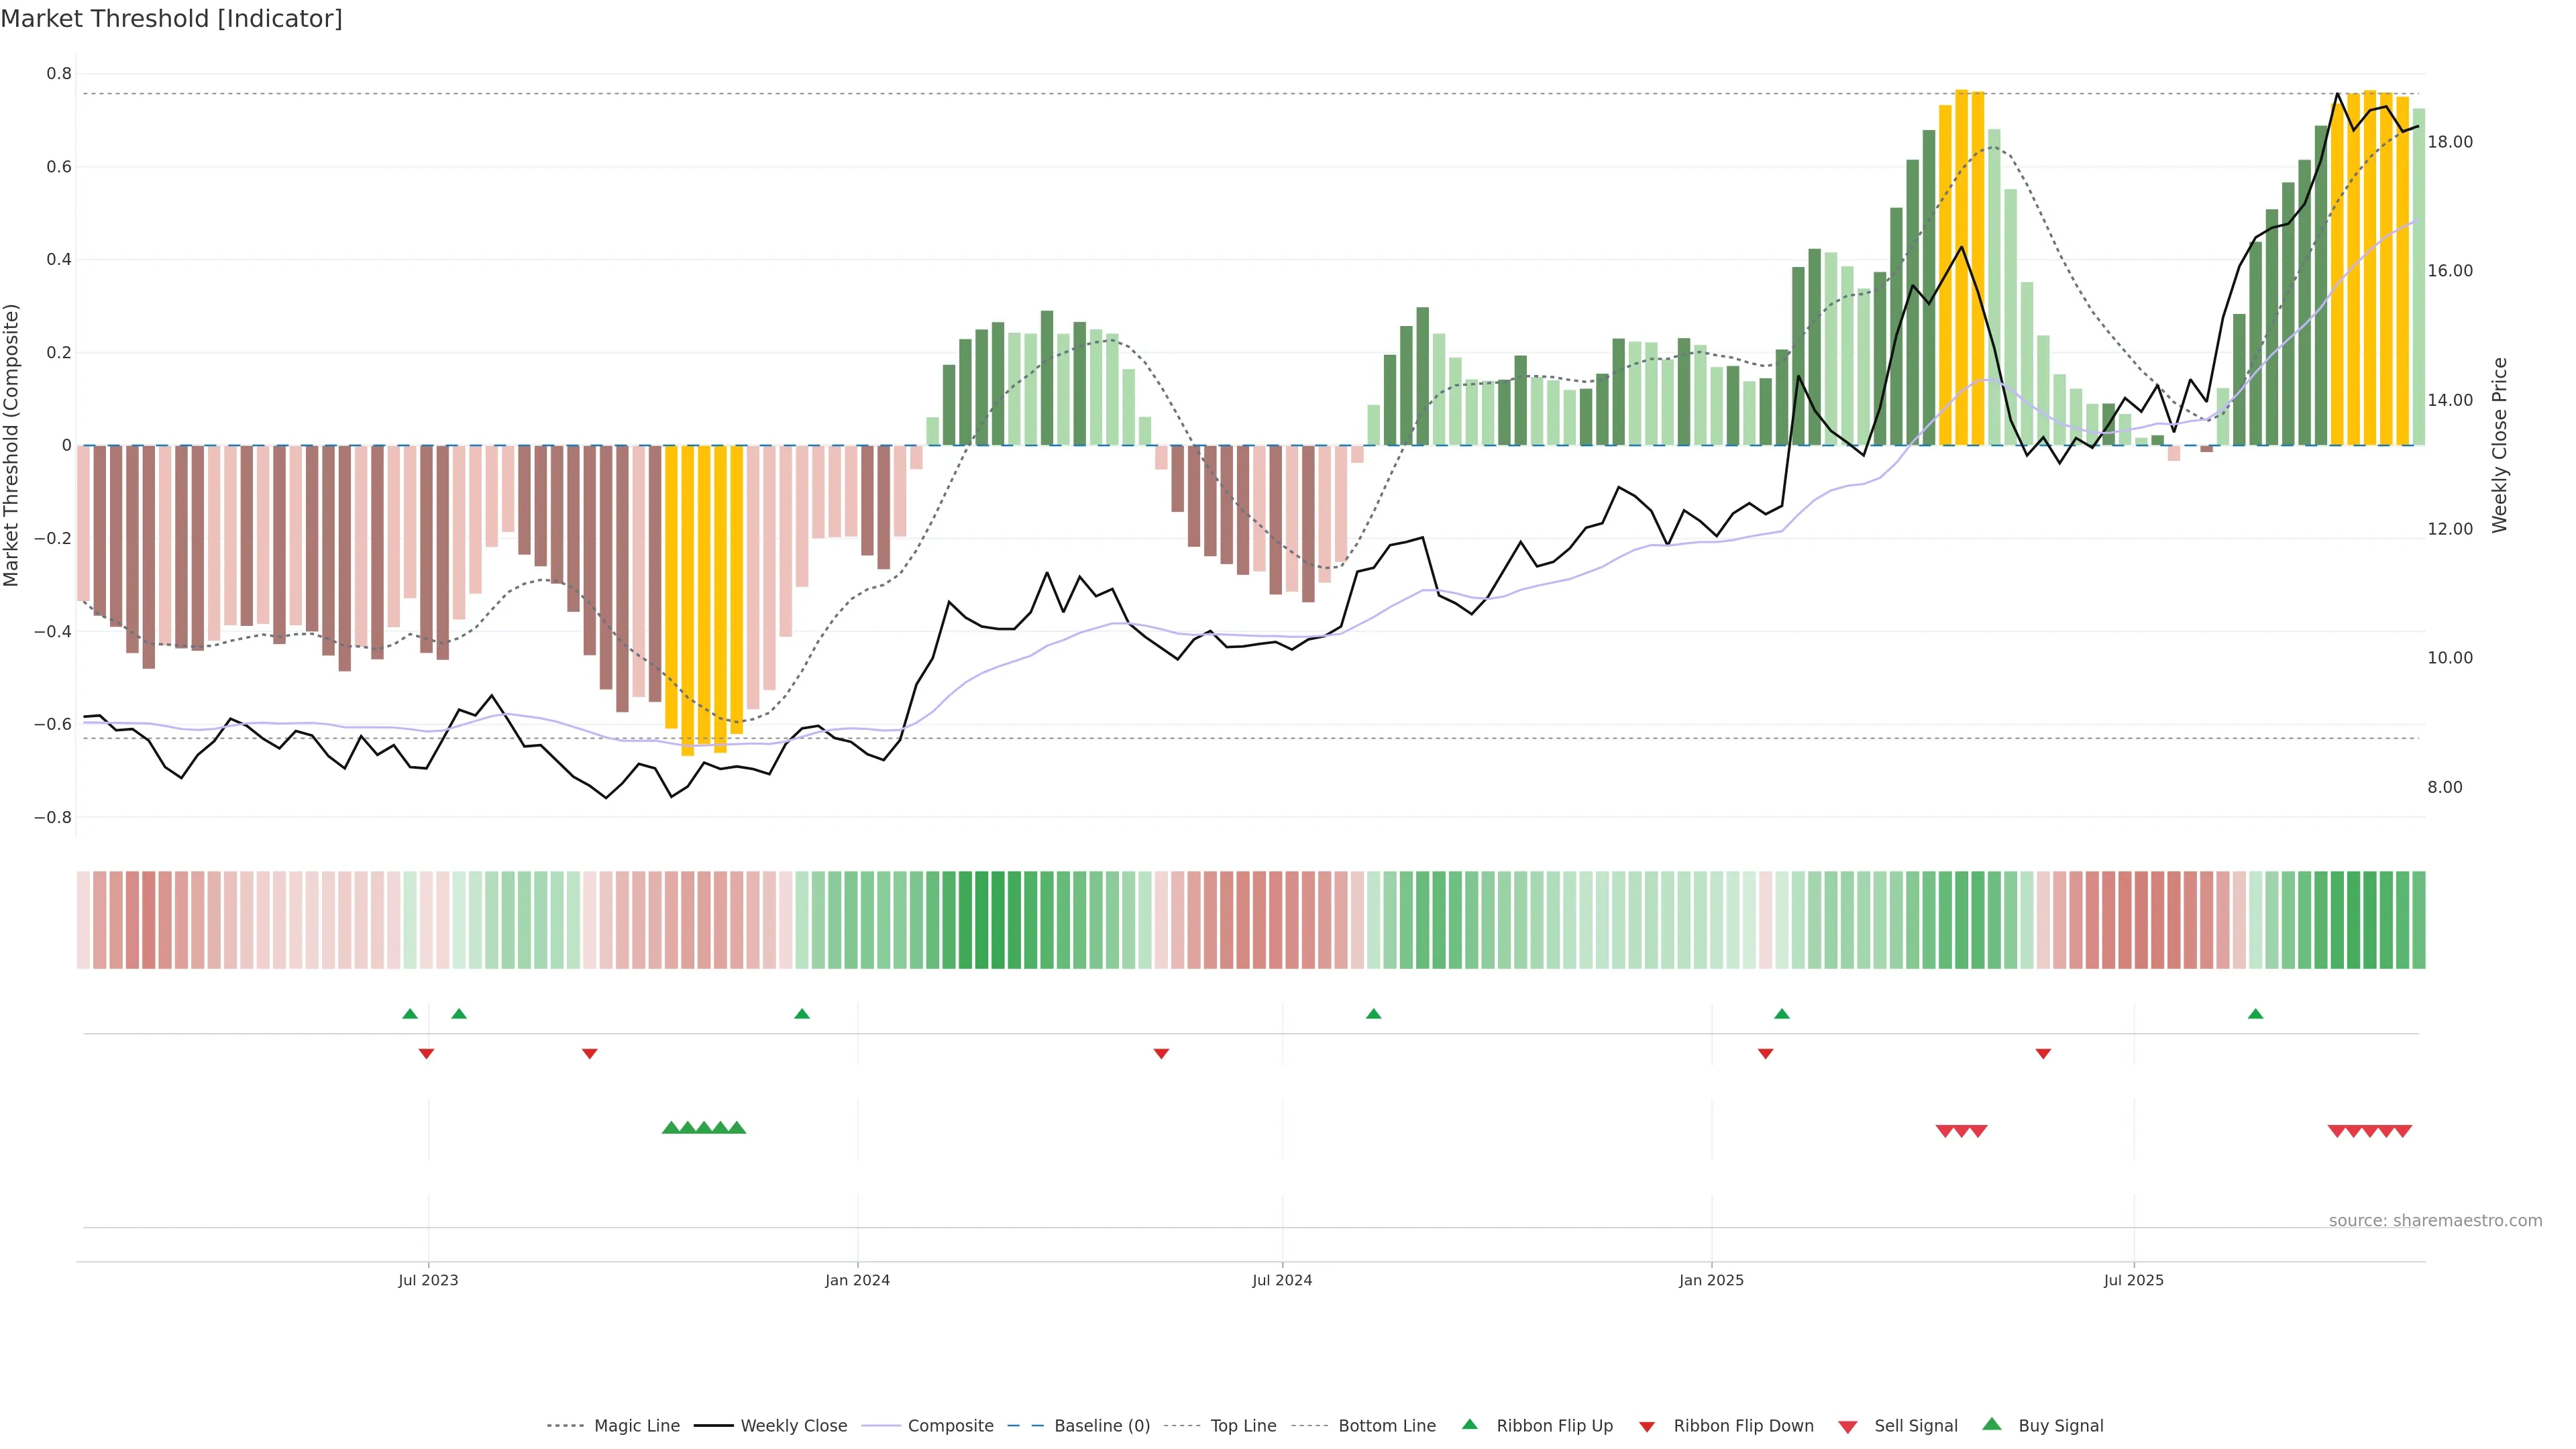The image size is (2576, 1449).
Task: Click the Ribbon Flip Up marker near Jan 2025
Action: click(x=1781, y=1014)
